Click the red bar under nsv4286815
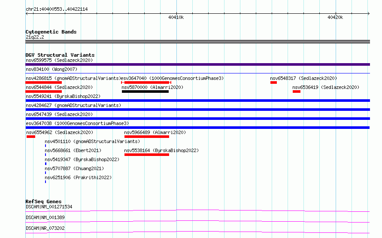This screenshot has width=382, height=238. [x=44, y=82]
